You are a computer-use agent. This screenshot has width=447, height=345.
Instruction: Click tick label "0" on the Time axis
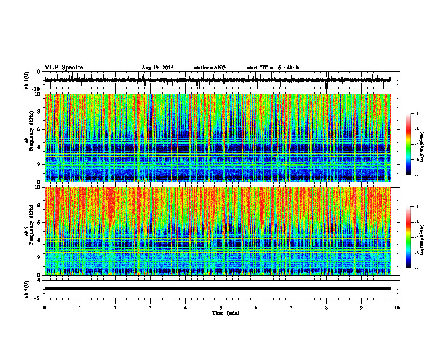pos(45,308)
